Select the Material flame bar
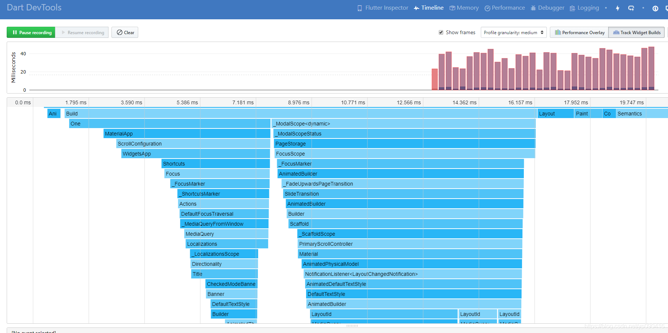The image size is (668, 333). (410, 254)
